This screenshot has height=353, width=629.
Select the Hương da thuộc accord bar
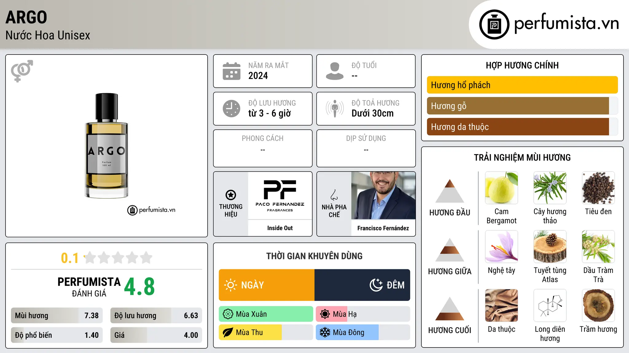pyautogui.click(x=522, y=127)
